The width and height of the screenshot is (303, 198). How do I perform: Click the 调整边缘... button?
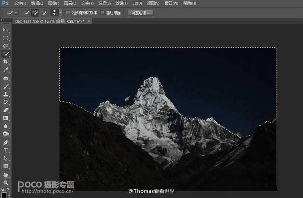(141, 13)
